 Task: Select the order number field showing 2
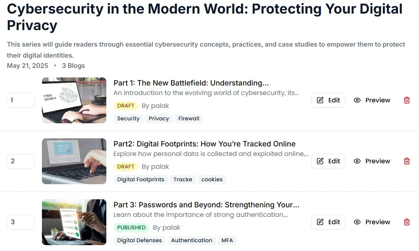pyautogui.click(x=21, y=161)
